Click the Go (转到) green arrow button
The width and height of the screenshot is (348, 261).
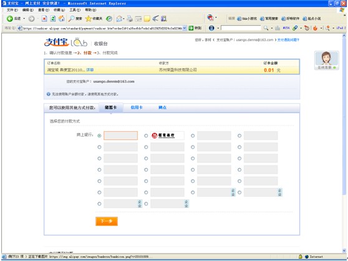(195, 28)
